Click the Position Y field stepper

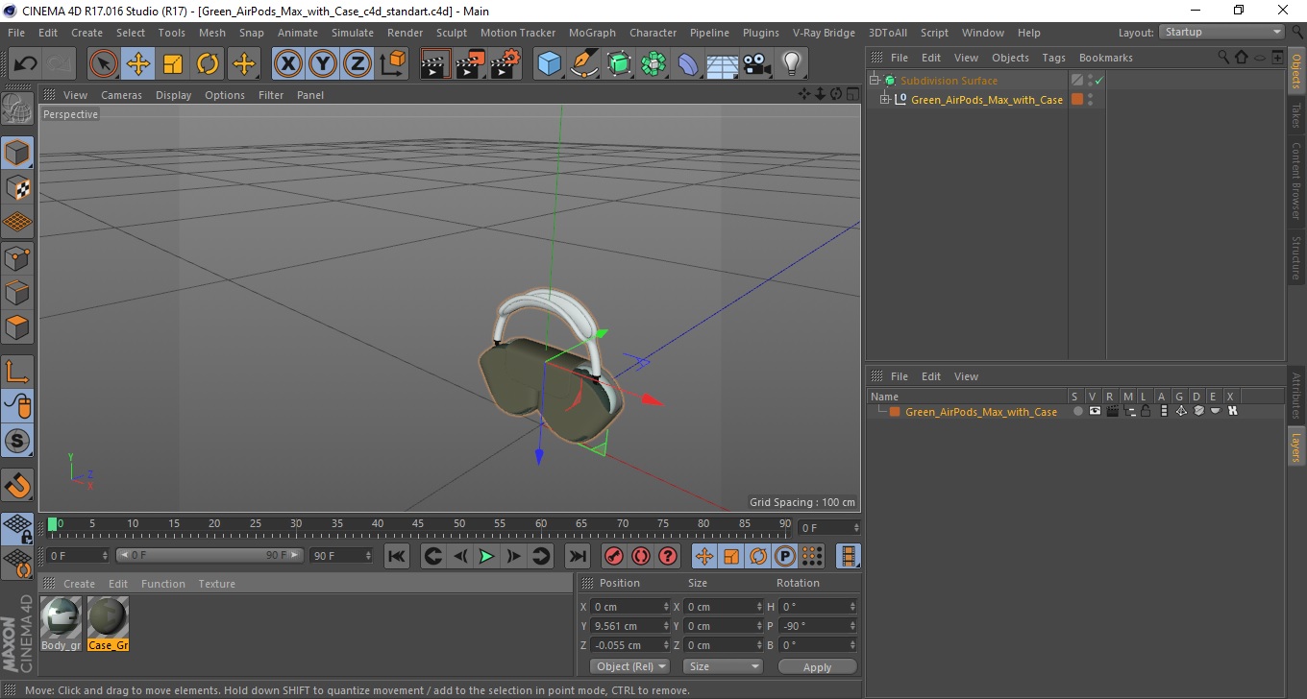pos(666,626)
